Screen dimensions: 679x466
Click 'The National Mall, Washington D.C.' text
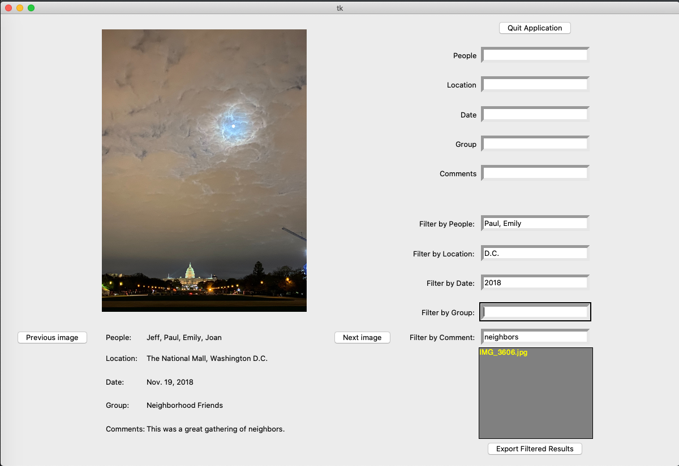click(x=207, y=358)
